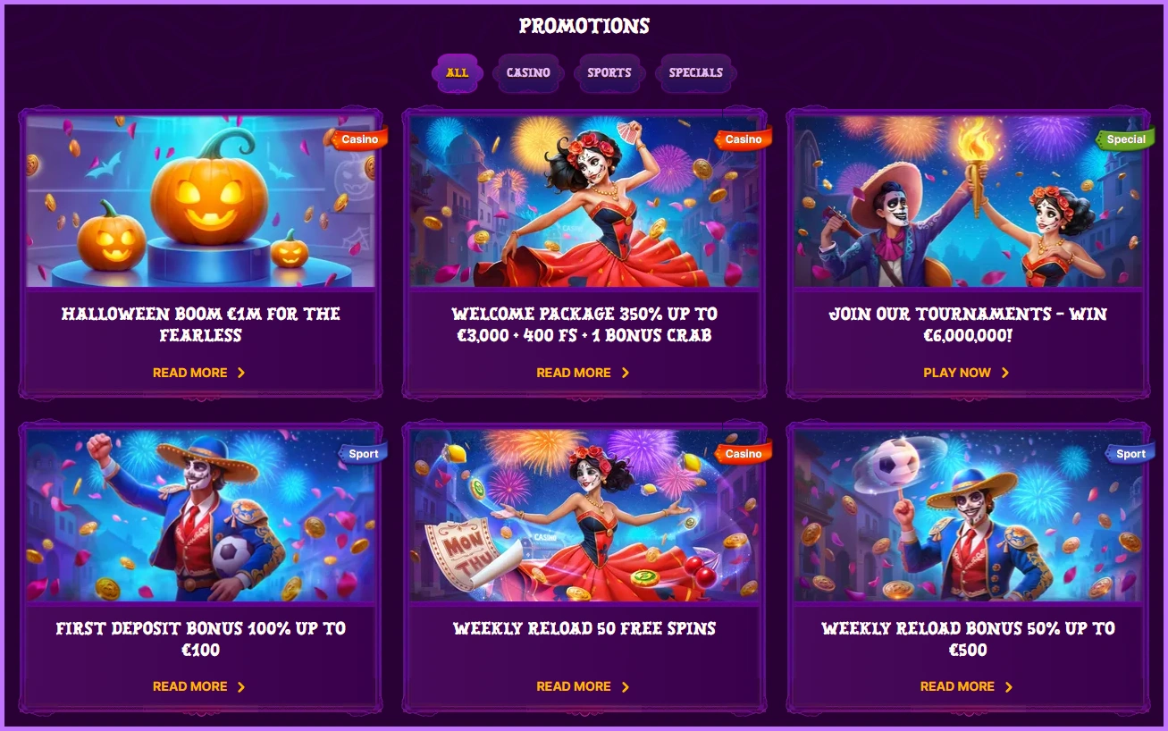Click the Casino tag on Welcome Package card
Viewport: 1168px width, 731px height.
click(744, 139)
